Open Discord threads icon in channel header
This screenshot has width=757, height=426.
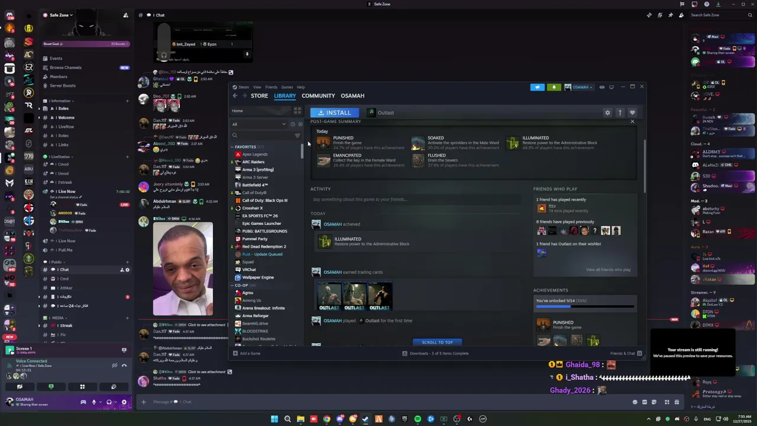pyautogui.click(x=649, y=15)
